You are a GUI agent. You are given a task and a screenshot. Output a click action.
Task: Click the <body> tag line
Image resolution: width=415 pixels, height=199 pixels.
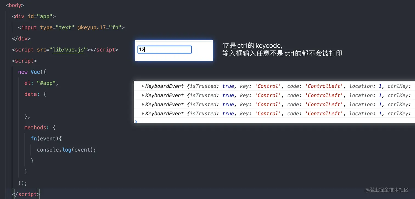15,5
